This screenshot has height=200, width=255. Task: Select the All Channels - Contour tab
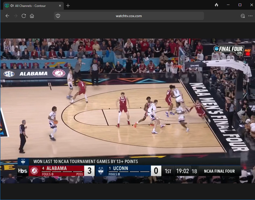tap(33, 6)
